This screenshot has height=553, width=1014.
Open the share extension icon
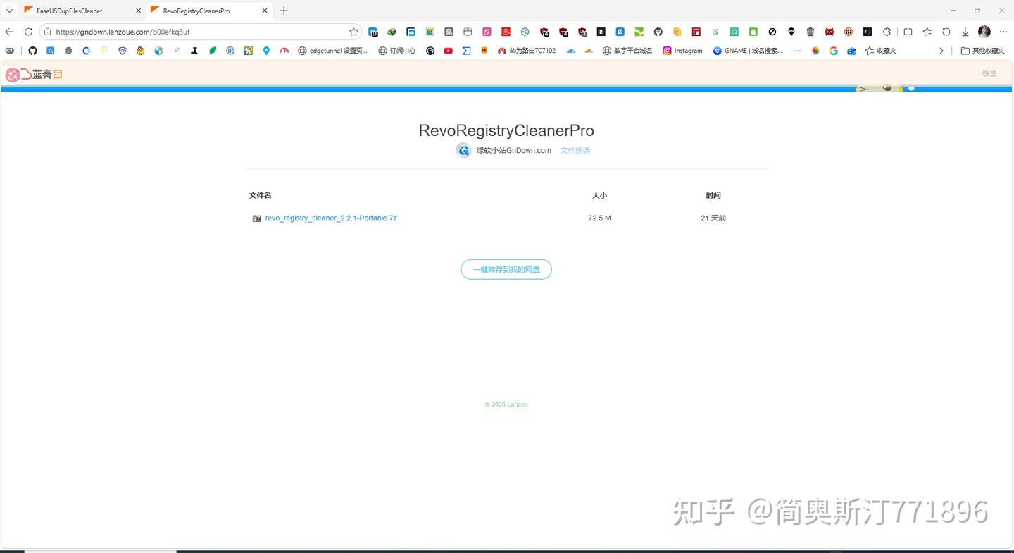point(525,32)
